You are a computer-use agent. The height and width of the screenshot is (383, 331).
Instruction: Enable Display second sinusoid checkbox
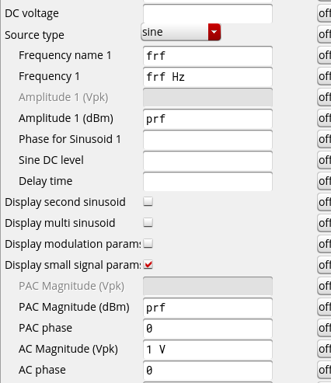148,201
